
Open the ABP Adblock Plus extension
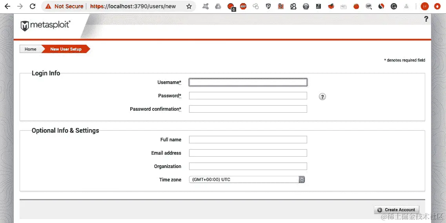tap(243, 6)
